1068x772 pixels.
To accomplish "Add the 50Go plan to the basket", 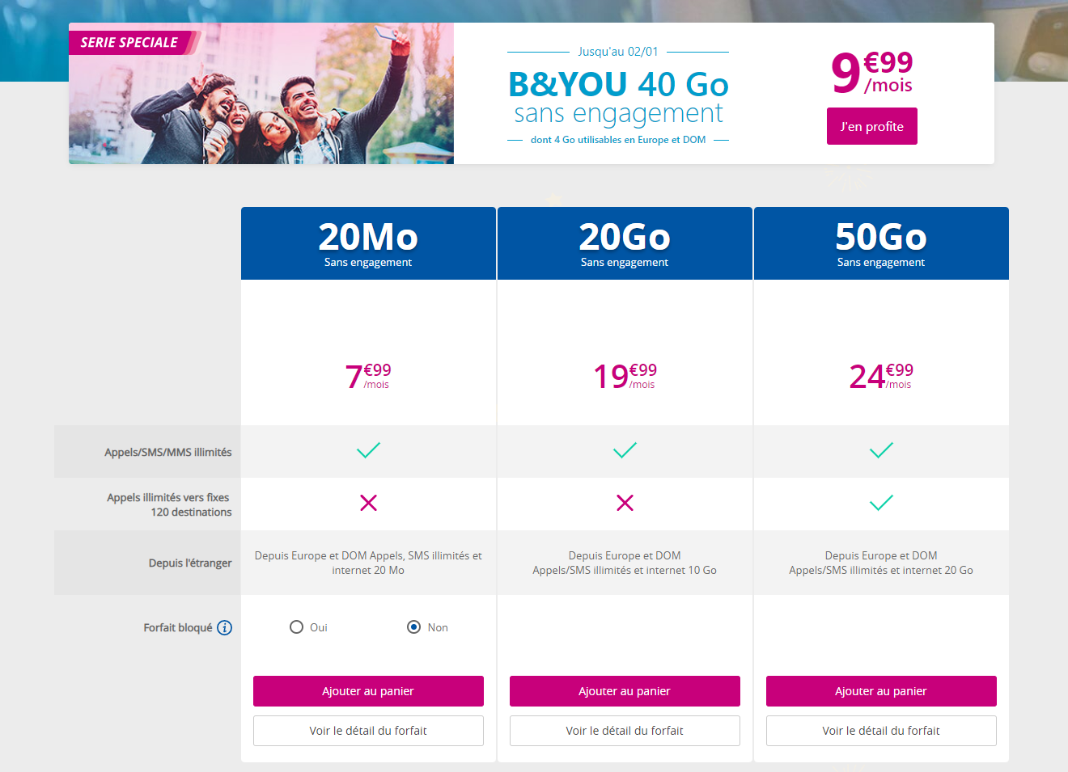I will point(881,691).
